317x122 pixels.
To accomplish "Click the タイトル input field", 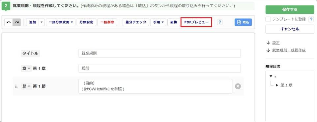I will [160, 53].
